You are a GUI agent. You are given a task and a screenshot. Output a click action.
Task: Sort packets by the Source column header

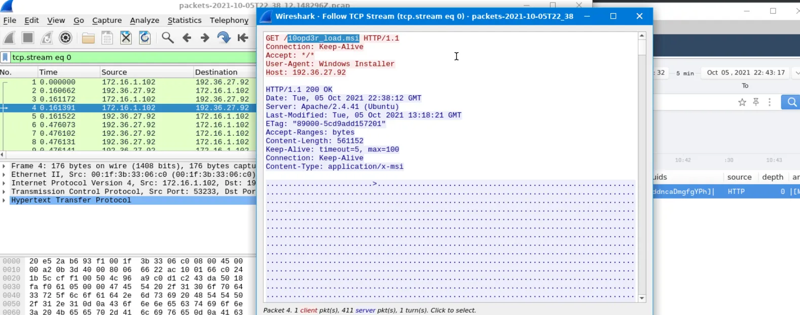tap(147, 72)
